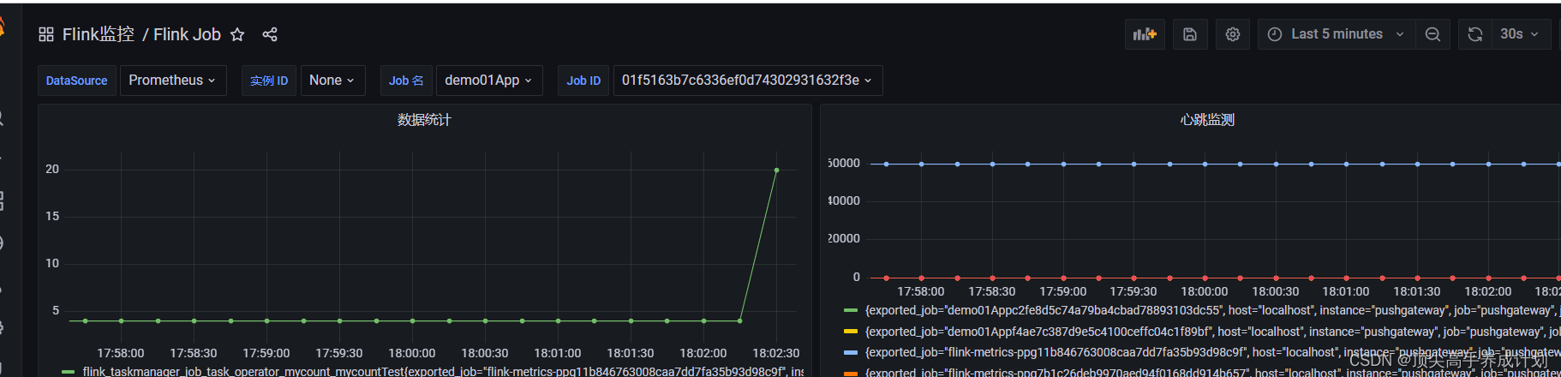The image size is (1561, 377).
Task: Toggle flink-metrics-ppg11b846 heartbeat legend series
Action: click(1212, 352)
